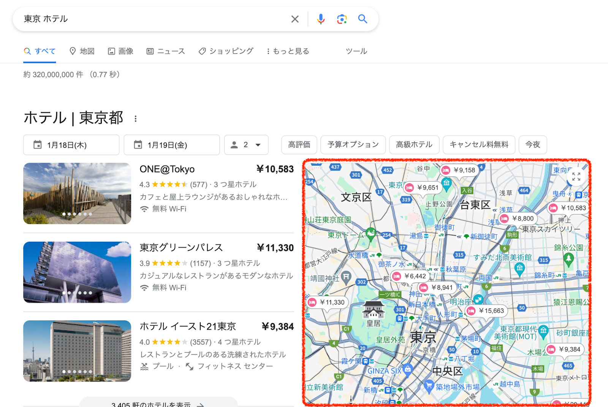
Task: Click 靖國神社 shrine marker on map
Action: pyautogui.click(x=346, y=277)
